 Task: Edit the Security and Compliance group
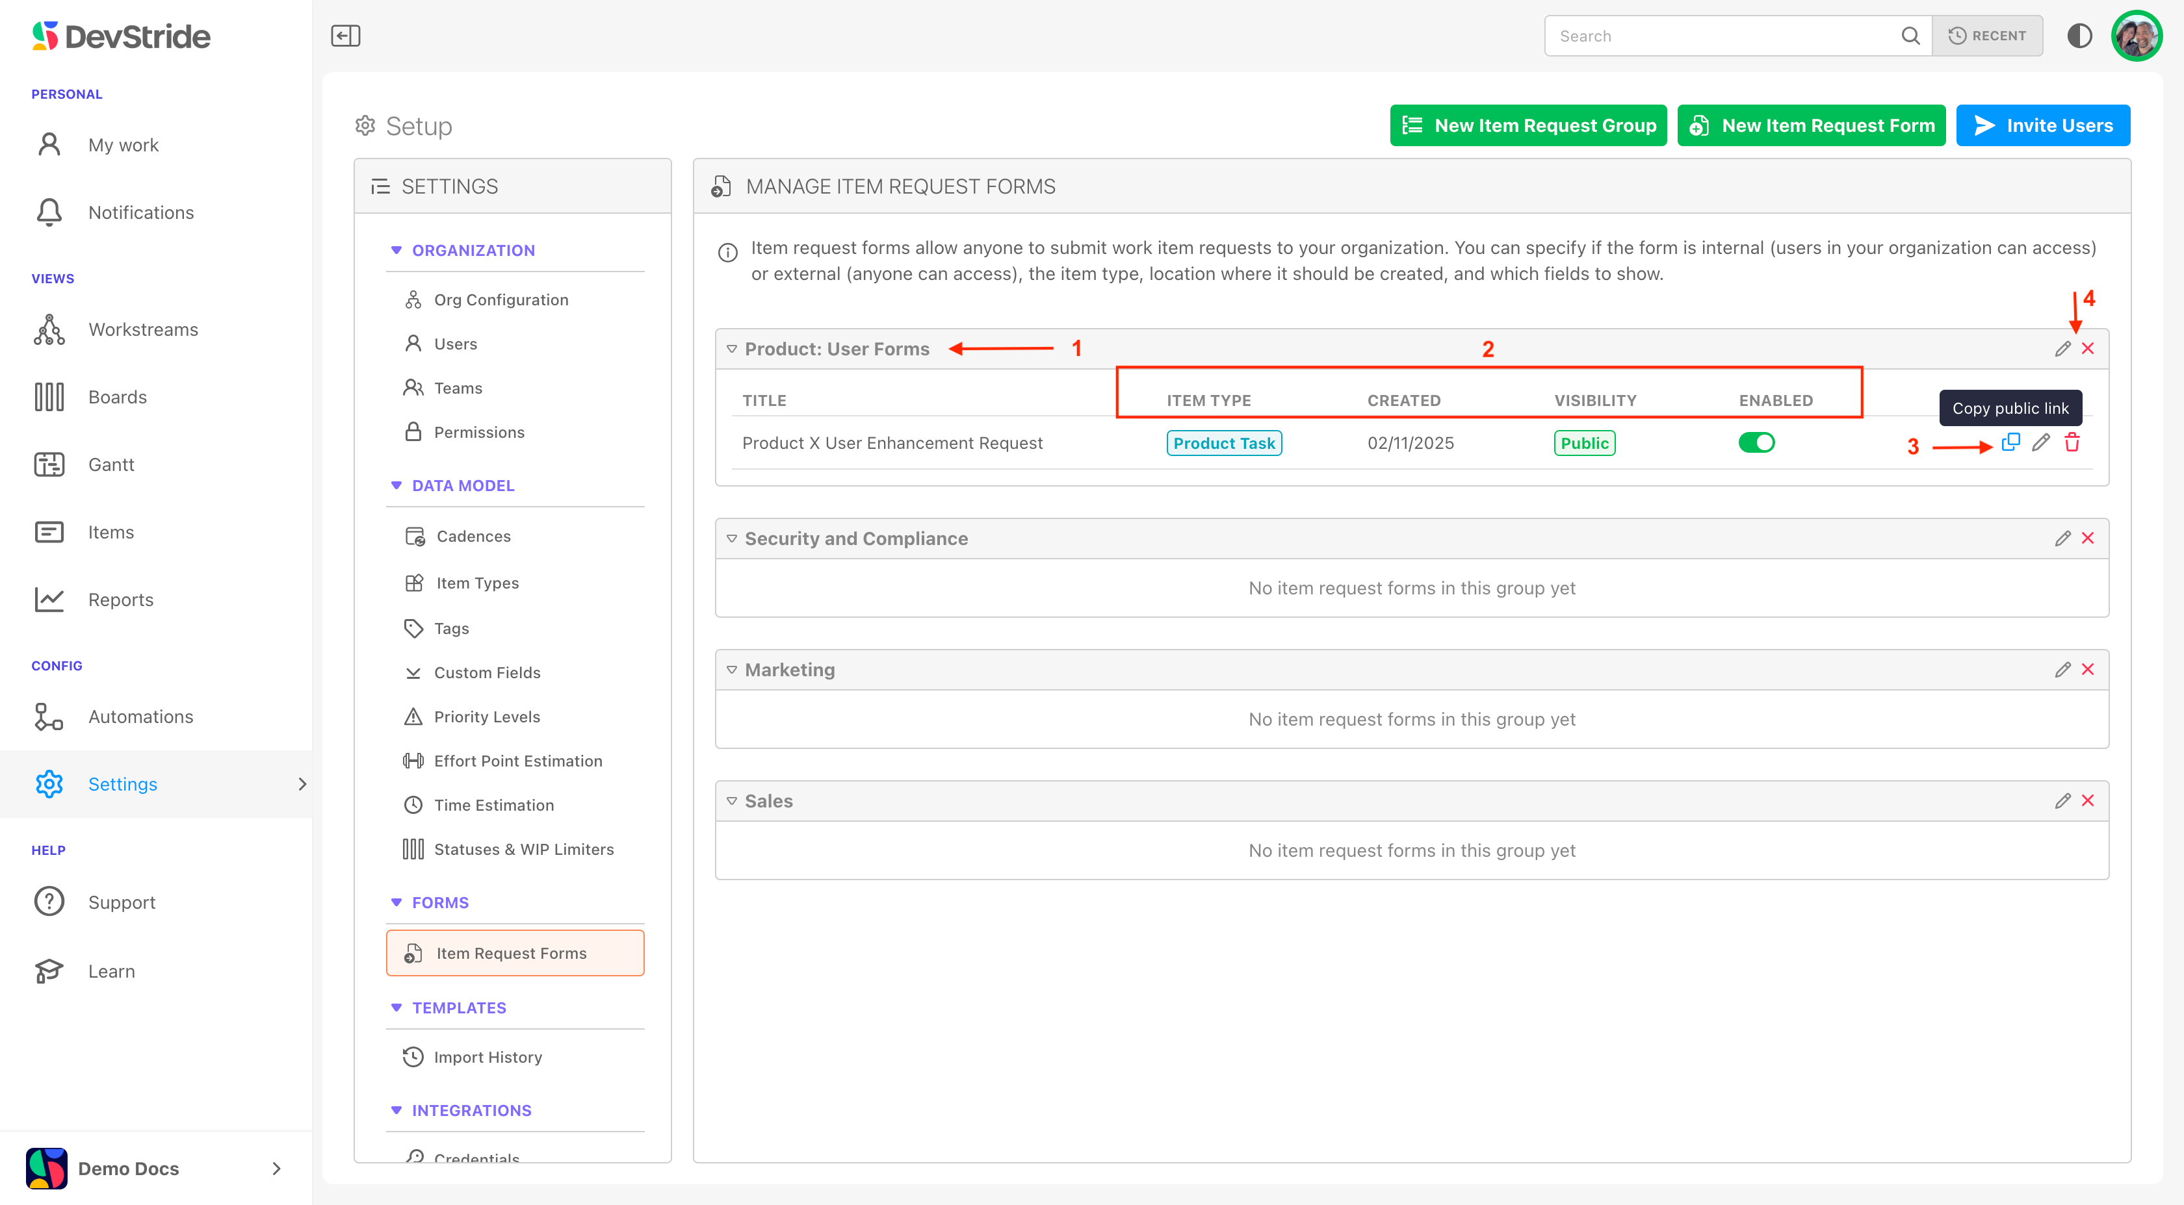(2062, 538)
